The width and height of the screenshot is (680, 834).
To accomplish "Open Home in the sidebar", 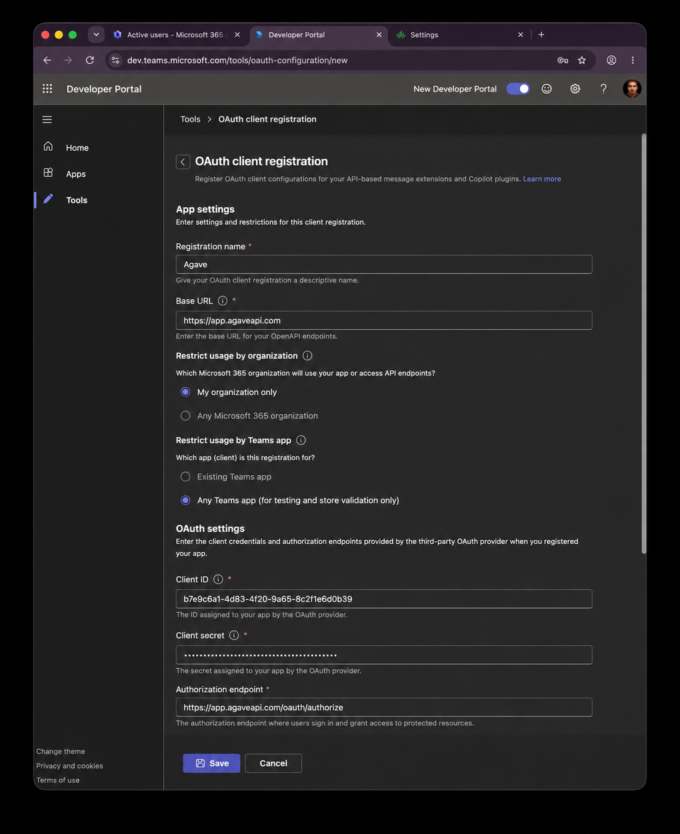I will (x=77, y=148).
